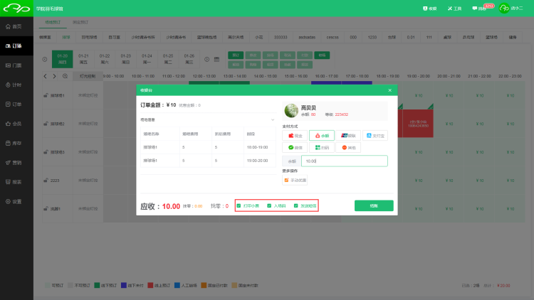Choose 扫码 scan code payment
Screen dimensions: 534x300
point(321,147)
